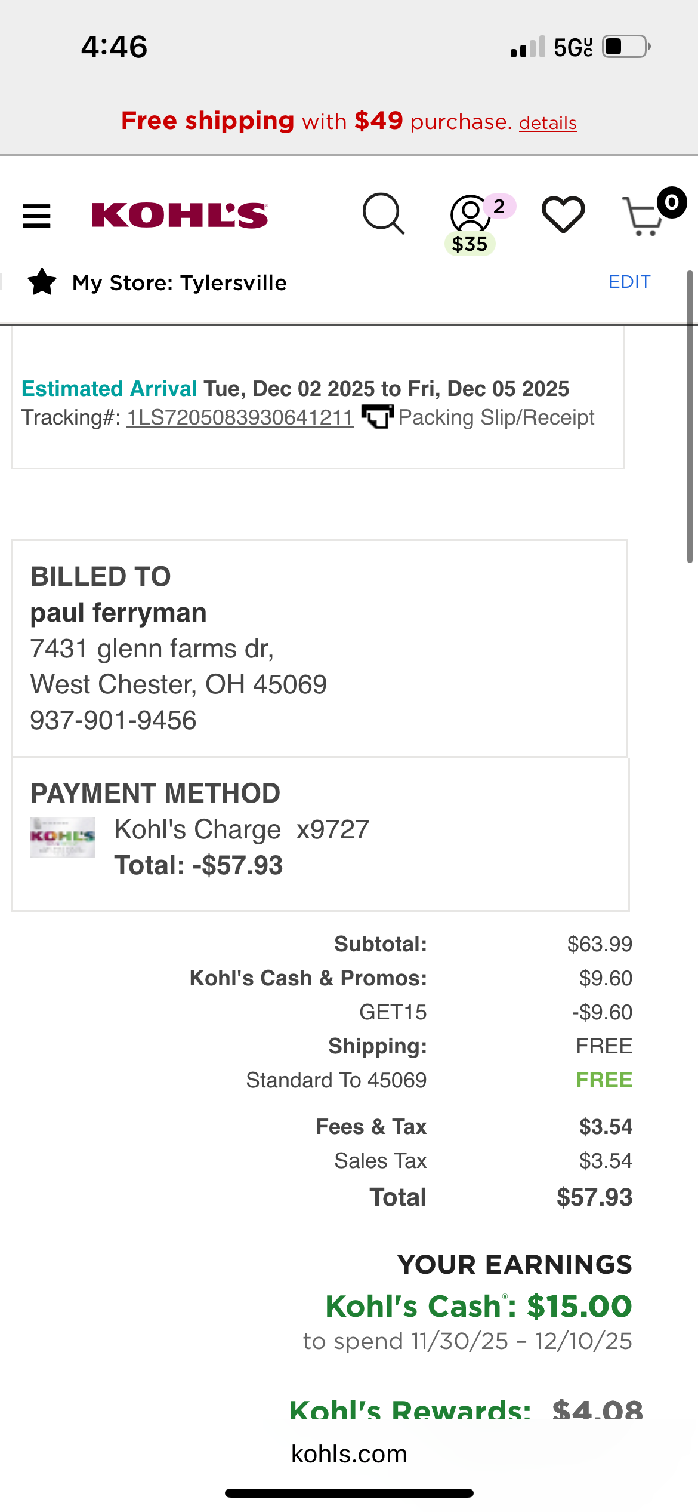Screen dimensions: 698x1512
Task: Tap the Kohl's Cash $15.00 earnings text
Action: (478, 1306)
